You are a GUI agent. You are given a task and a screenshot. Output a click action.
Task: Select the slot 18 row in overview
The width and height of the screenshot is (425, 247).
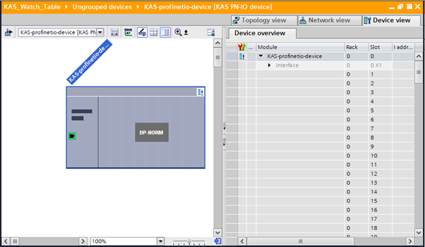[x=320, y=228]
